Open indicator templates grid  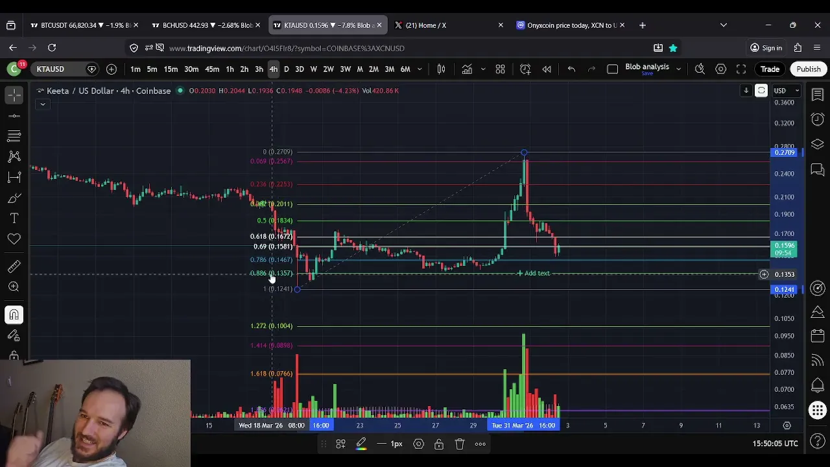pyautogui.click(x=500, y=69)
